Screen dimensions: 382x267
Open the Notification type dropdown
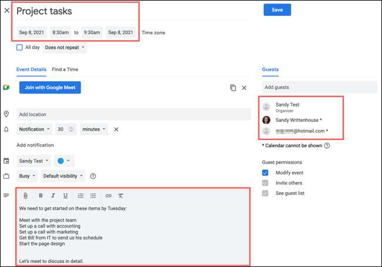34,129
